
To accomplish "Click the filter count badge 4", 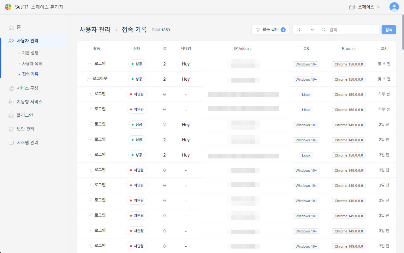I will tap(283, 30).
